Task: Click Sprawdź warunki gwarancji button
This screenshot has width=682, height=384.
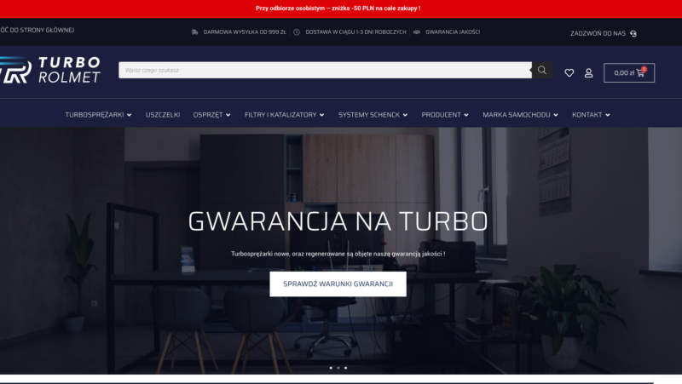Action: 338,284
